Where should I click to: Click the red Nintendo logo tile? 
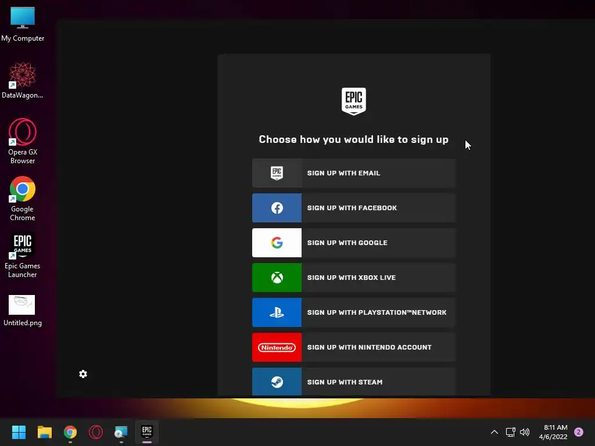click(x=277, y=347)
